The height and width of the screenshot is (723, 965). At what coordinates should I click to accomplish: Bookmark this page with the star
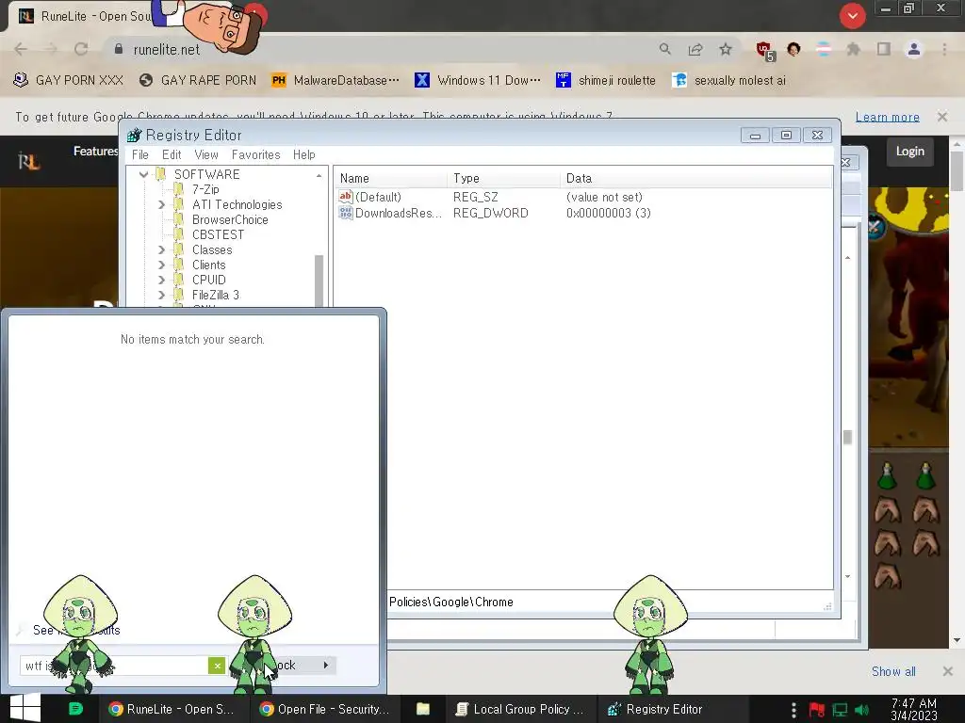coord(726,49)
